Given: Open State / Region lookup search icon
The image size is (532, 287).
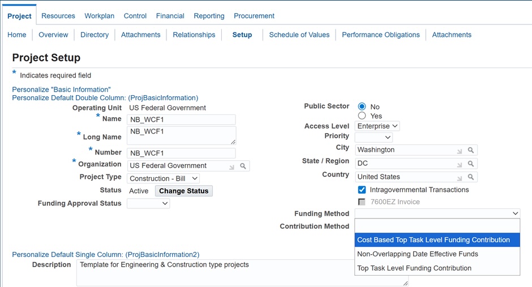Looking at the screenshot, I should (471, 164).
